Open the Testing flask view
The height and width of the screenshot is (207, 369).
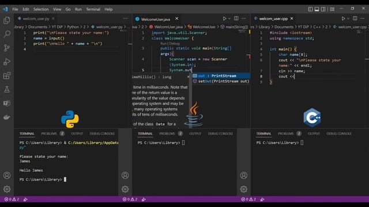pyautogui.click(x=7, y=90)
